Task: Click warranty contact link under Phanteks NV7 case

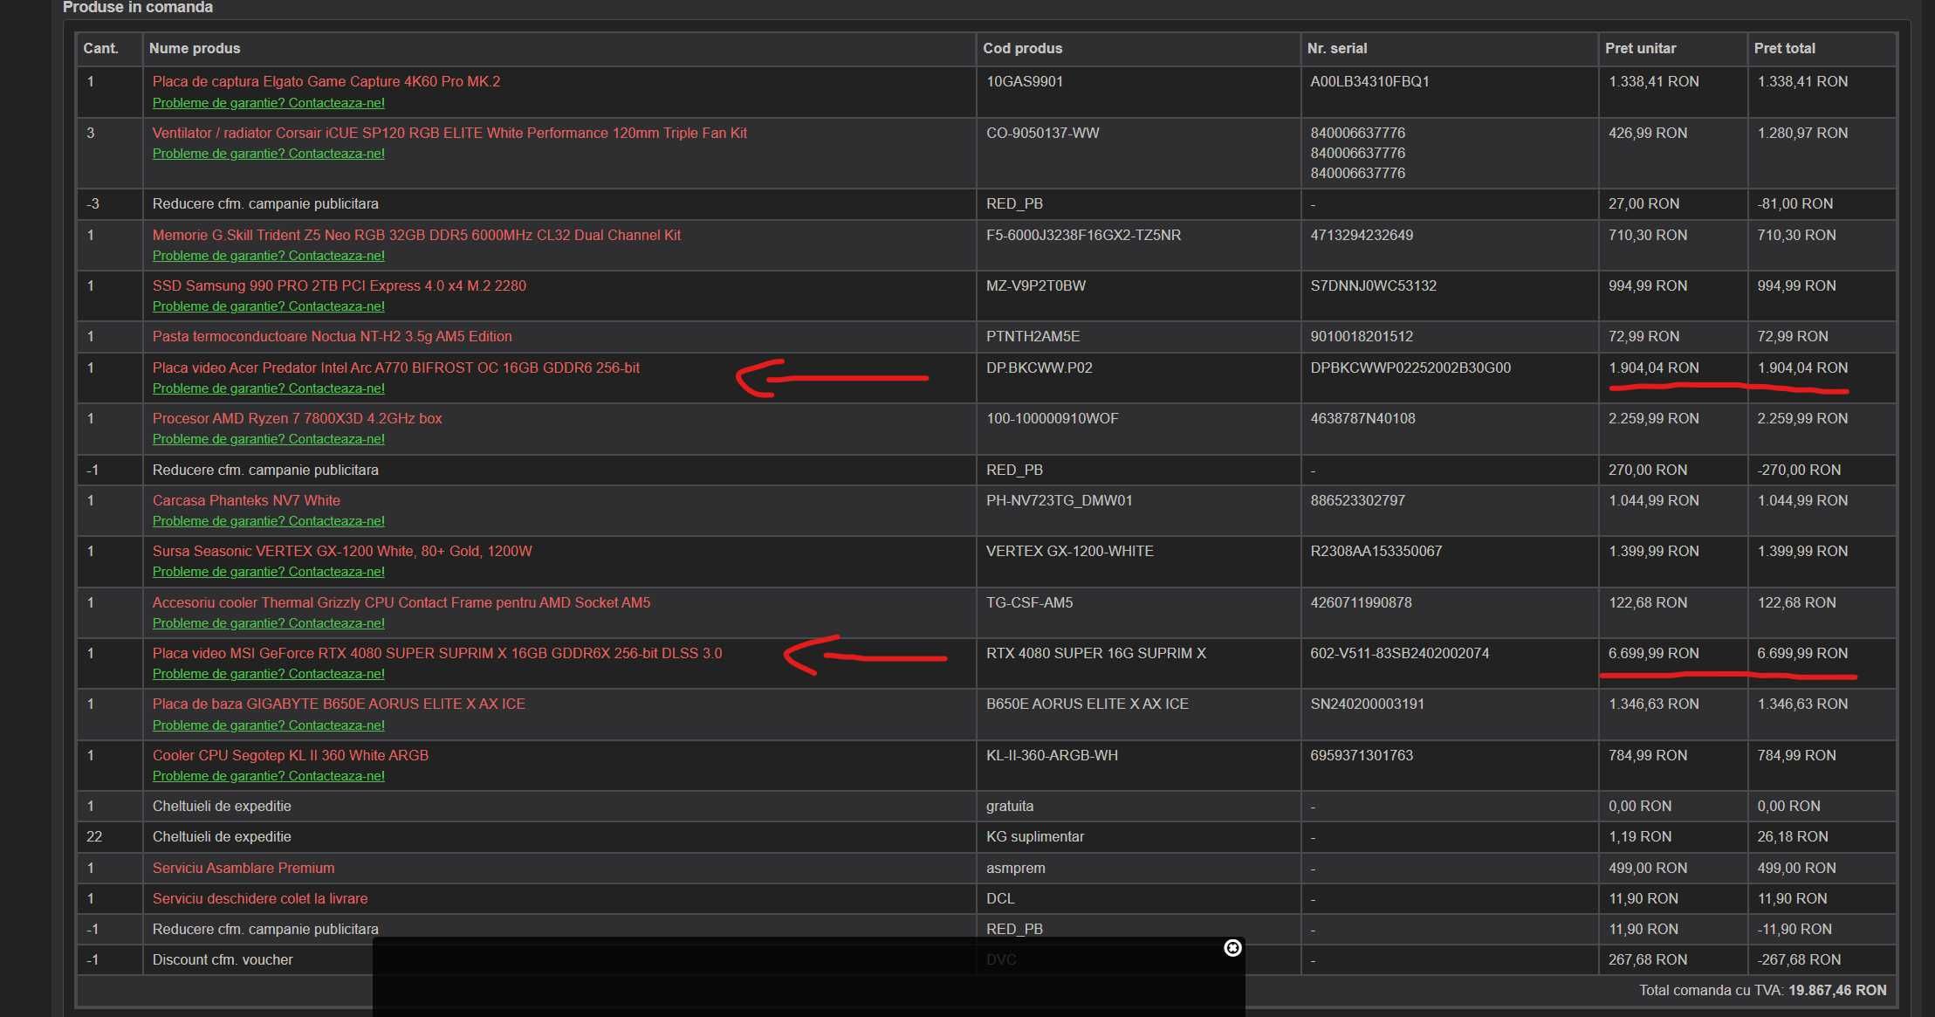Action: 269,521
